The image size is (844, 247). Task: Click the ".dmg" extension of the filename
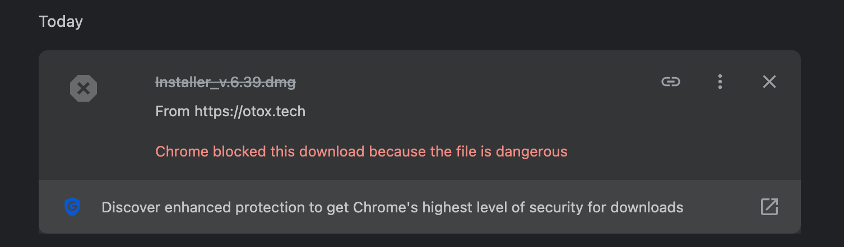280,83
